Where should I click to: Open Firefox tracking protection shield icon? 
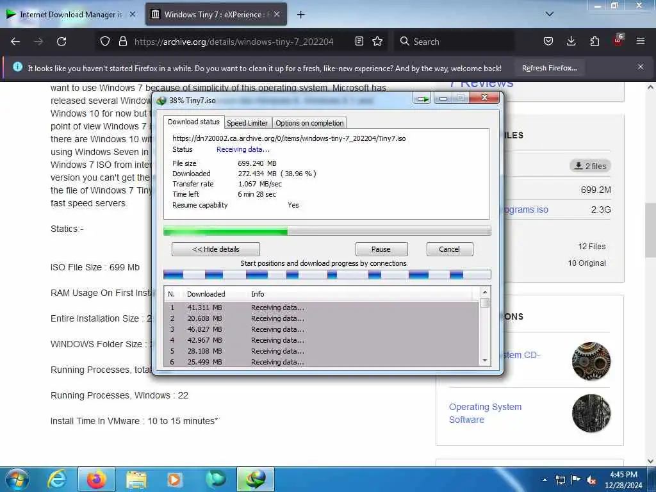[x=105, y=41]
